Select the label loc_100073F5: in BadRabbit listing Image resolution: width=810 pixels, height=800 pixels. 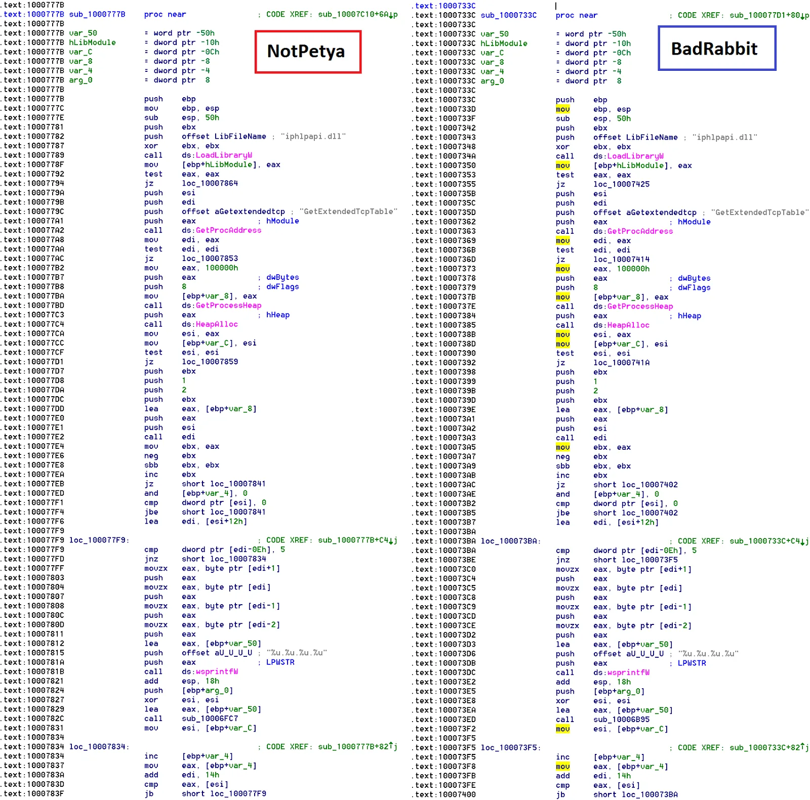(511, 748)
